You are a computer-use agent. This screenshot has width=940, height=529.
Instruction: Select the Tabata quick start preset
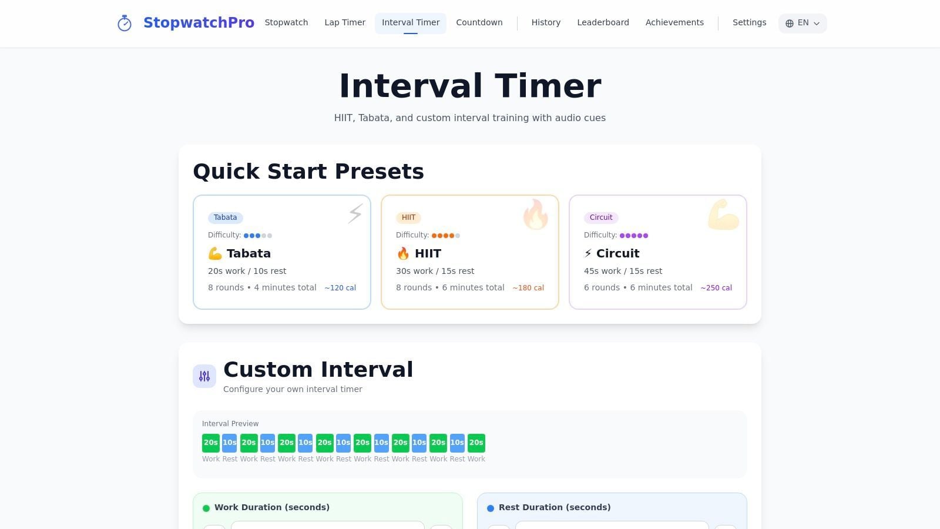pyautogui.click(x=281, y=252)
